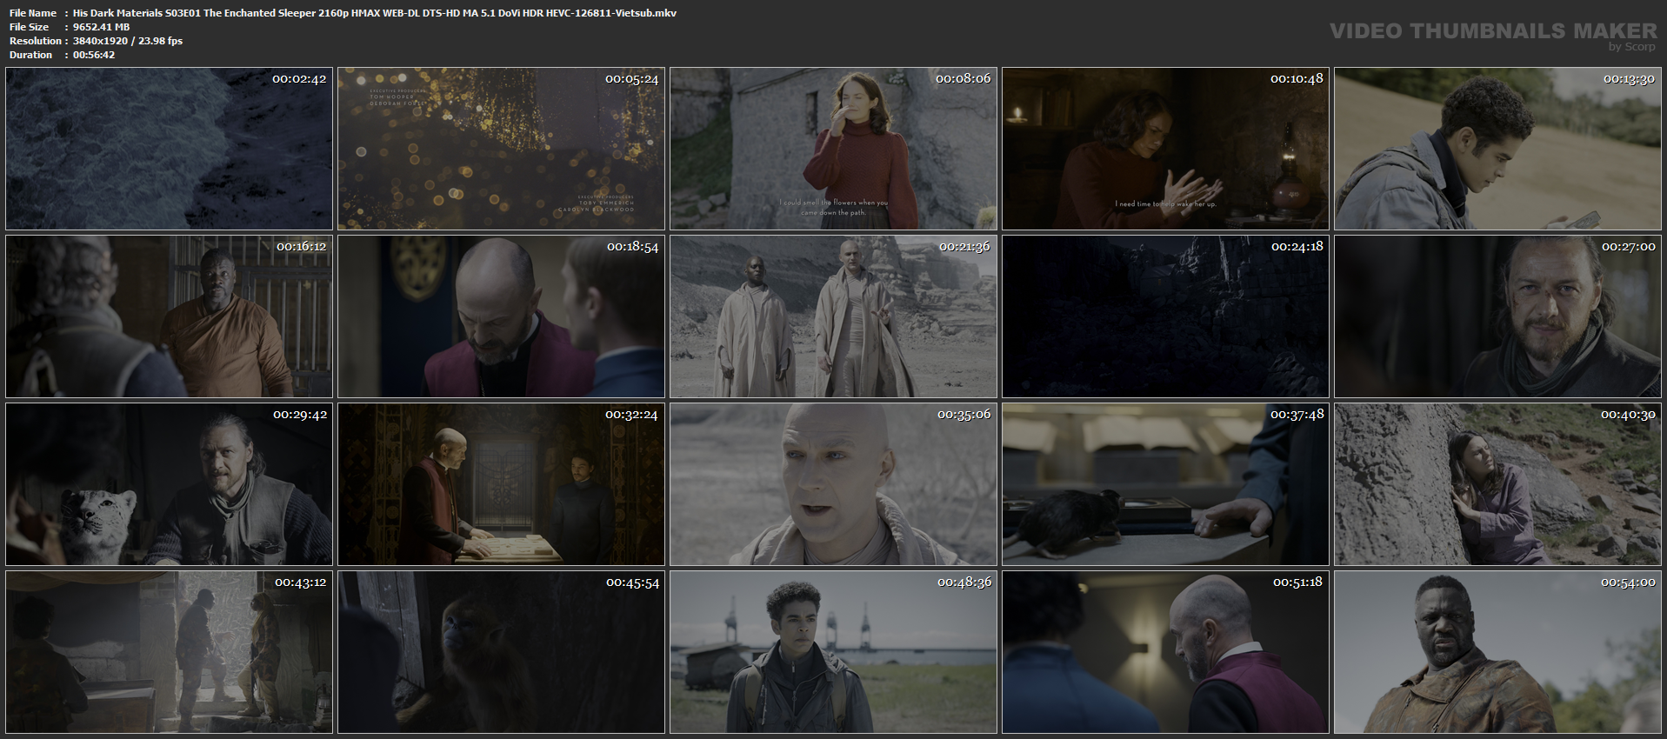Open the dark thumbnail at 00:24:18

tap(1166, 316)
